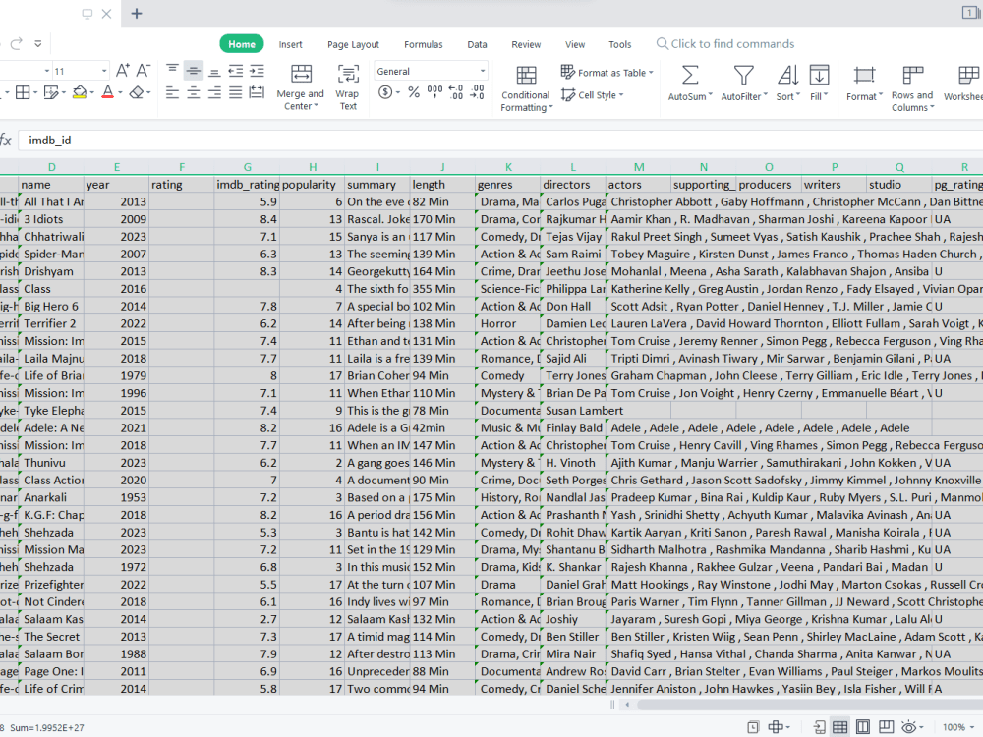Click the eraser clear icon

click(136, 92)
